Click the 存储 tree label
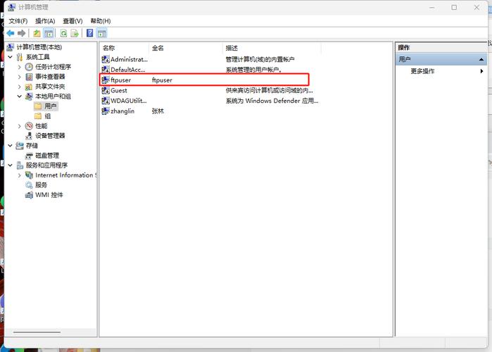Image resolution: width=492 pixels, height=352 pixels. [x=32, y=146]
